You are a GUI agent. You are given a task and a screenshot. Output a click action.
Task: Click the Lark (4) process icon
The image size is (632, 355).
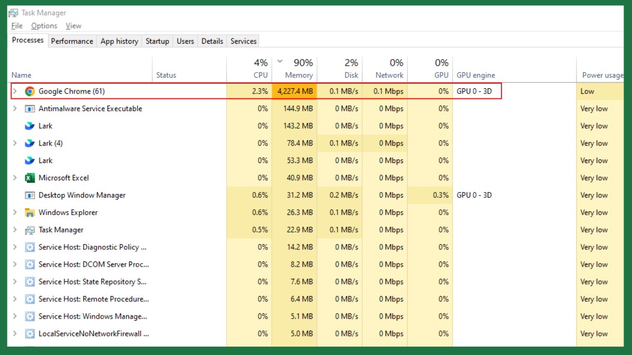point(30,144)
